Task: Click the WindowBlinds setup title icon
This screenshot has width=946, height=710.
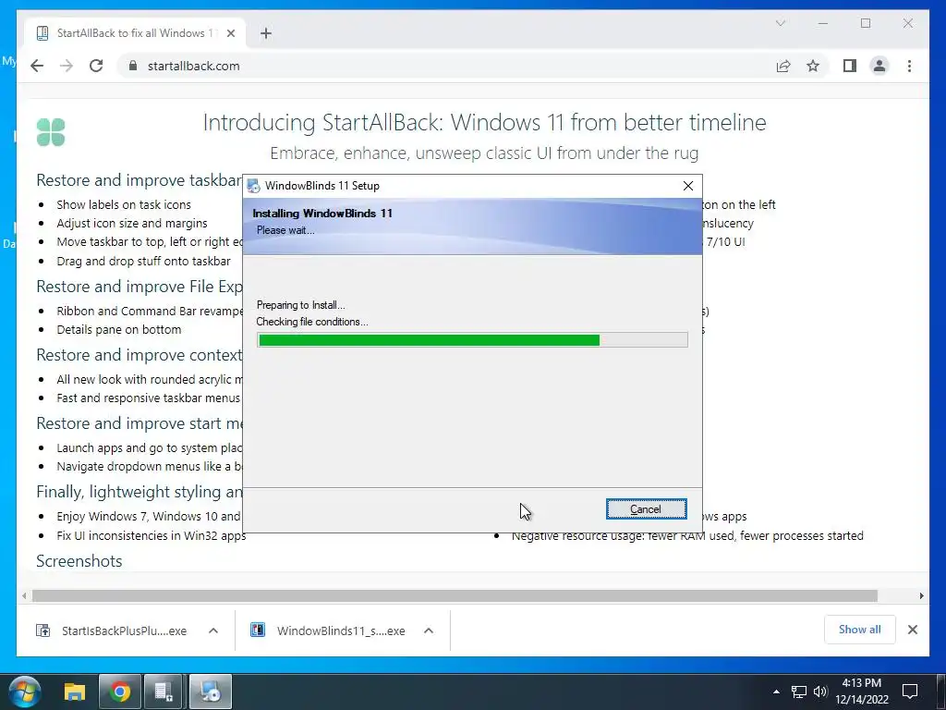Action: tap(253, 186)
